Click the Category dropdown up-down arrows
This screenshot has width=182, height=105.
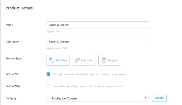click(145, 98)
